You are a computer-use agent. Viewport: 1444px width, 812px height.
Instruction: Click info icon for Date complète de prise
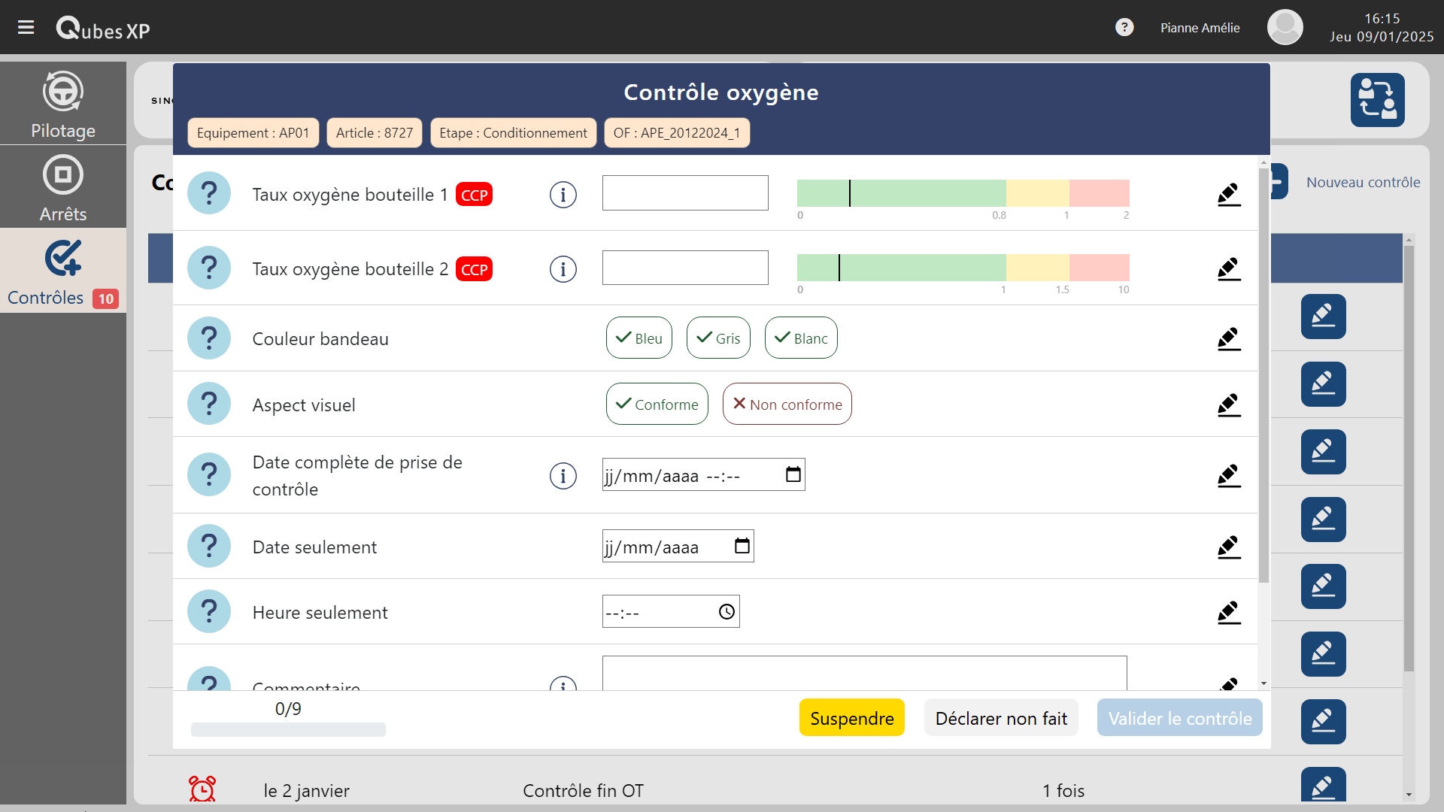click(x=563, y=476)
